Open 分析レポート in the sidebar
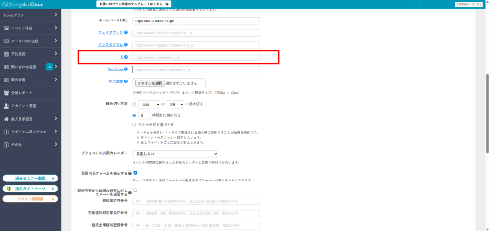This screenshot has width=489, height=231. coord(31,93)
